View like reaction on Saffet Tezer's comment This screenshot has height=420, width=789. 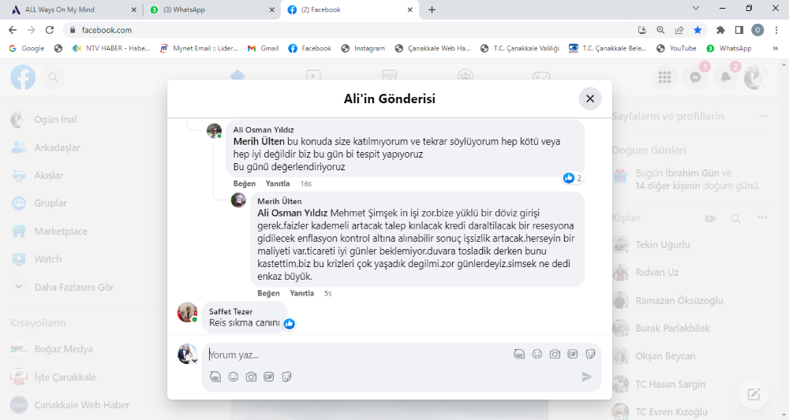(x=289, y=324)
